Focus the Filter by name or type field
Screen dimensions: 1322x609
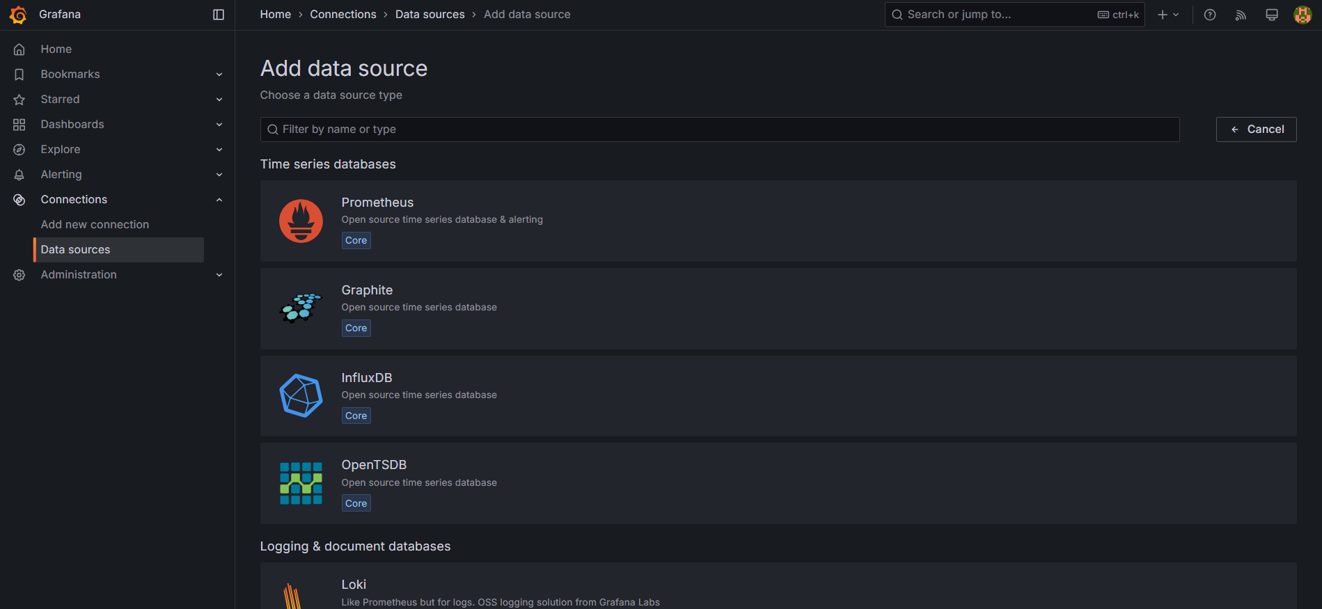click(x=720, y=129)
